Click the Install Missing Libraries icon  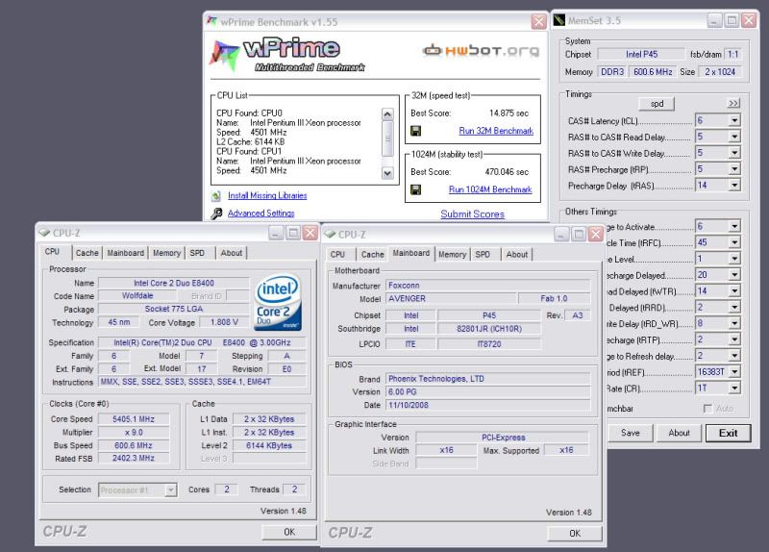coord(215,196)
